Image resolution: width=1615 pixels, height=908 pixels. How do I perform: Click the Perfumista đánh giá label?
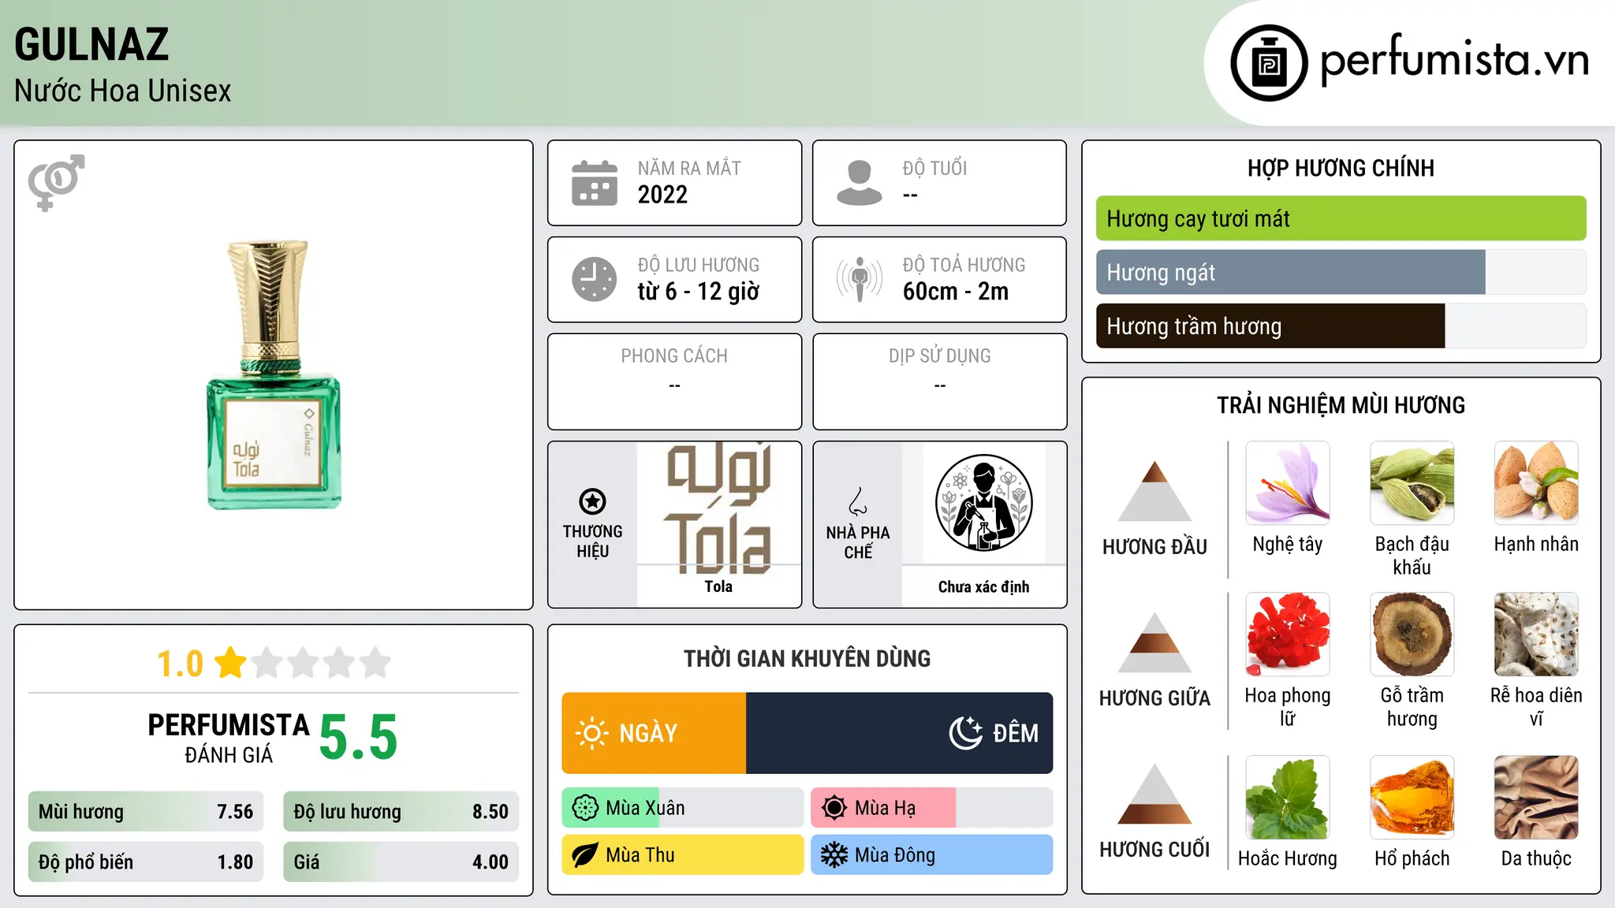pos(229,738)
